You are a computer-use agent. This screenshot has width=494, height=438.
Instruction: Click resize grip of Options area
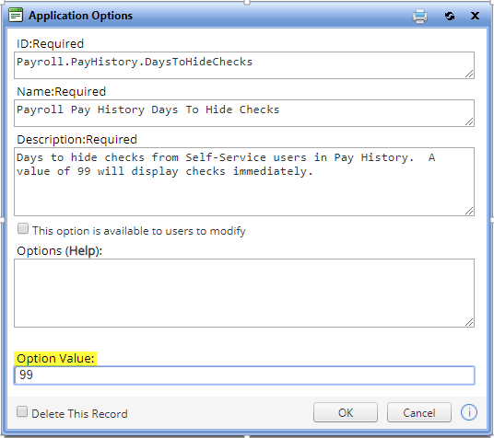(x=469, y=323)
